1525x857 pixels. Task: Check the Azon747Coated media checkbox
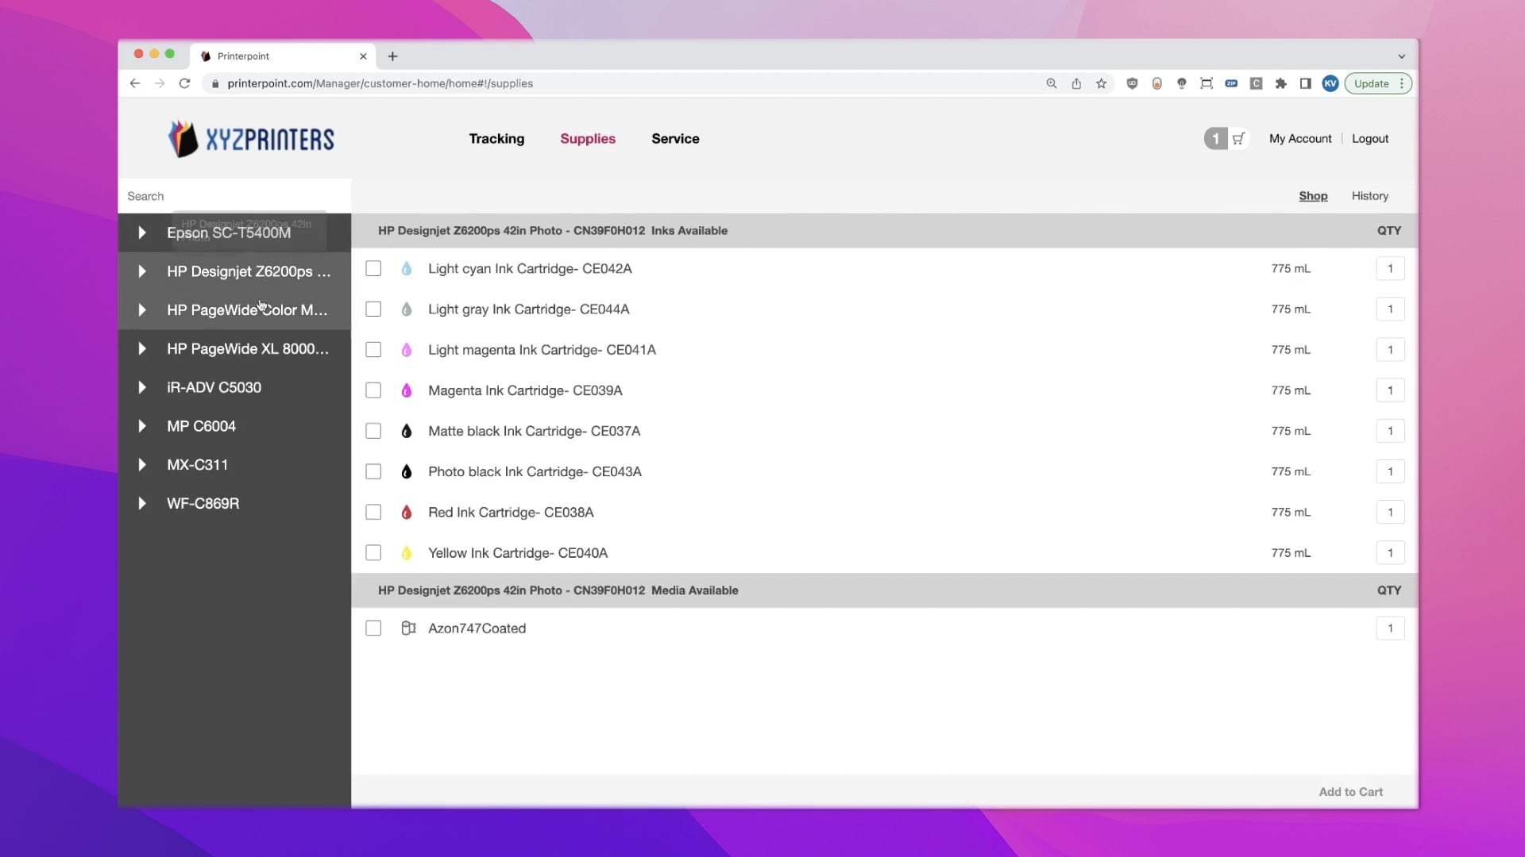coord(373,628)
